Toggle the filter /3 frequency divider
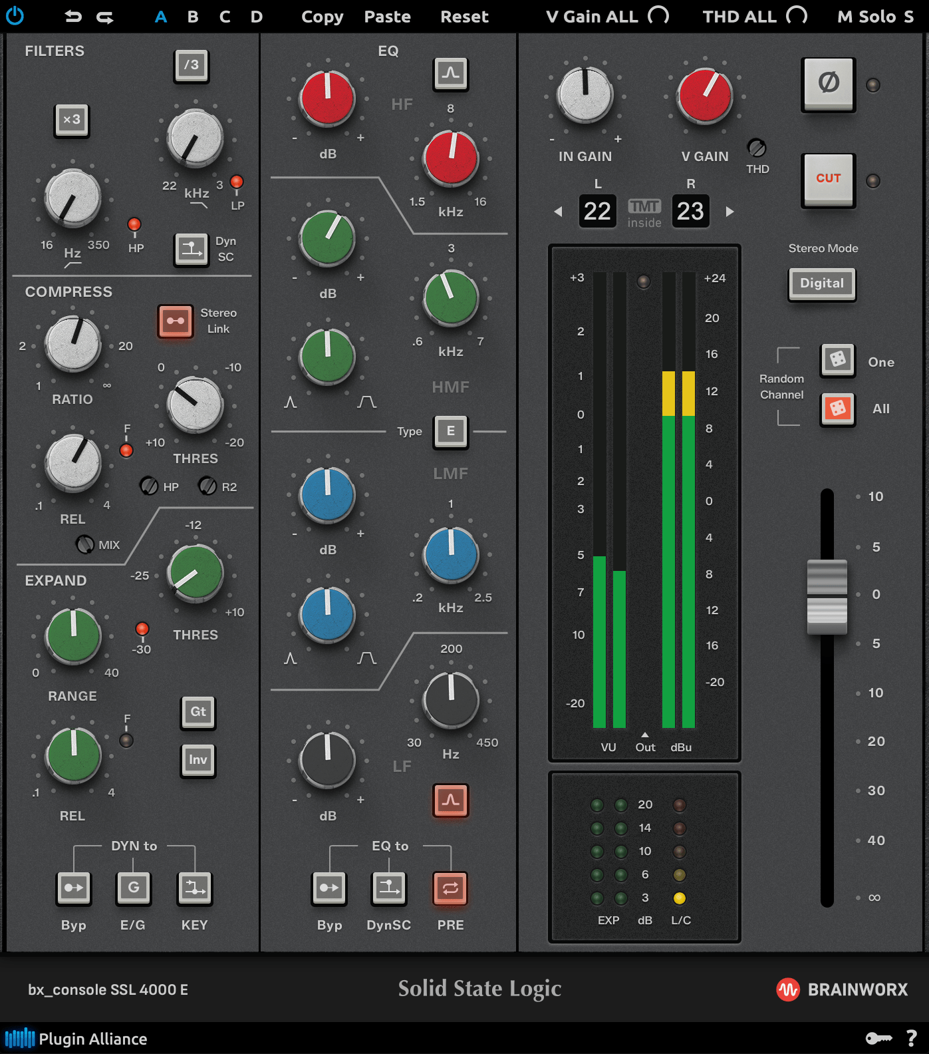The image size is (929, 1054). coord(192,65)
